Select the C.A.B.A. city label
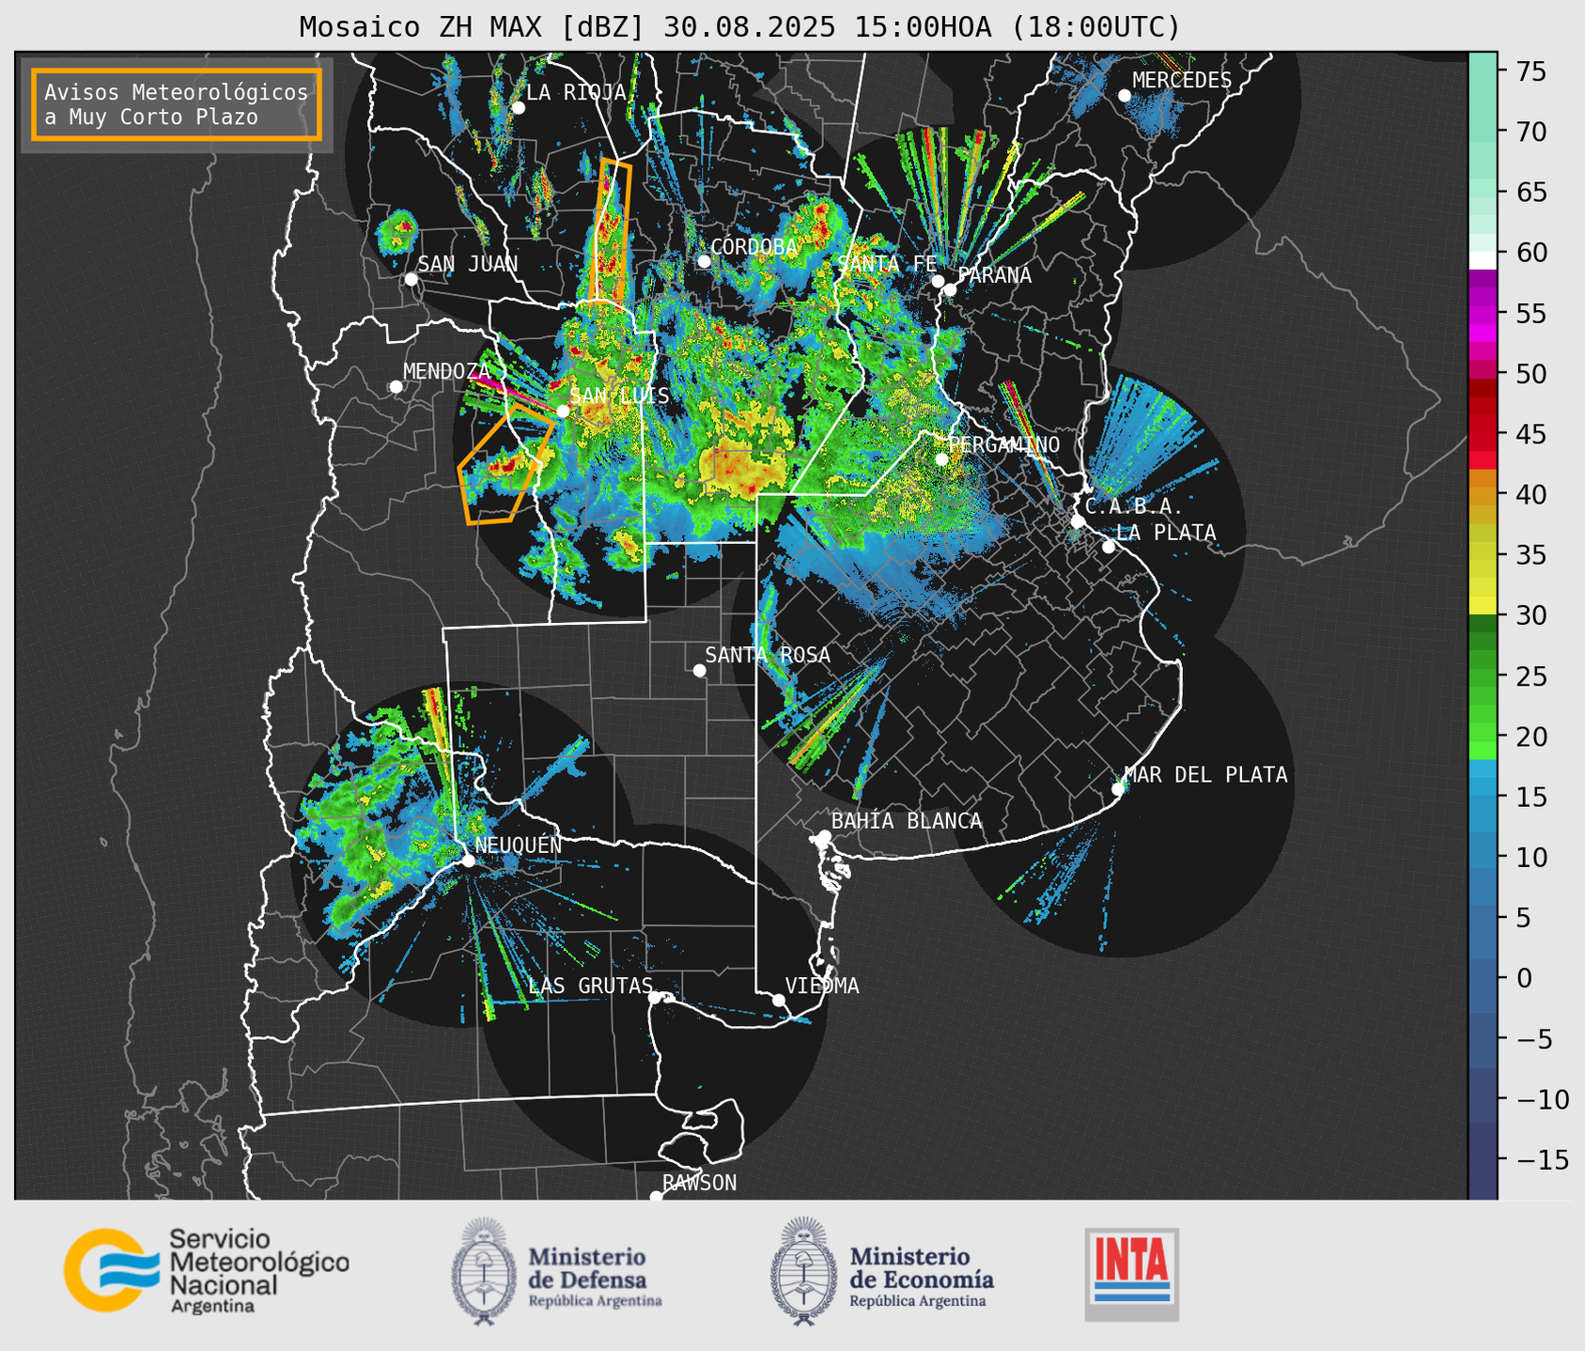This screenshot has width=1585, height=1351. click(x=1134, y=506)
